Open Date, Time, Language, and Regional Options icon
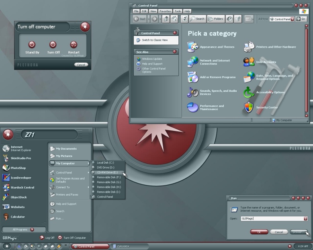Image resolution: width=313 pixels, height=250 pixels. click(x=249, y=77)
